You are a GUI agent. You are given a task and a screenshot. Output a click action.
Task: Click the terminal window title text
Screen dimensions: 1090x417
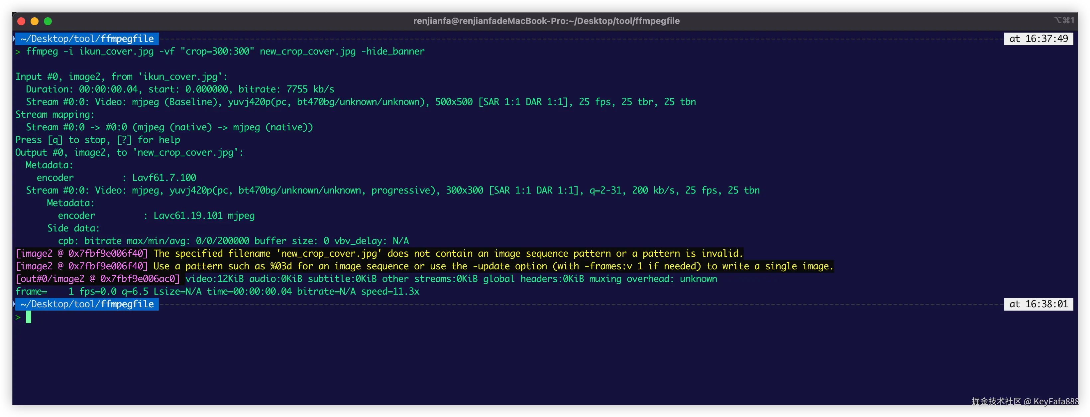point(546,21)
